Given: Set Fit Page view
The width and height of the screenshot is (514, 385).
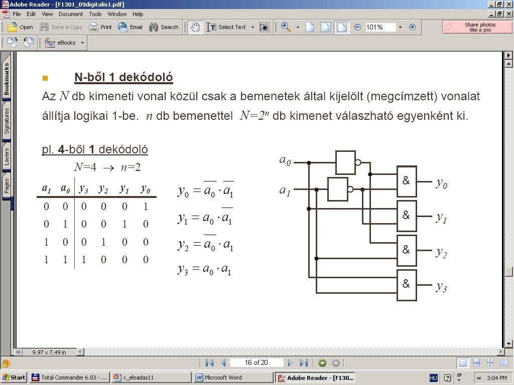Looking at the screenshot, I should point(325,27).
